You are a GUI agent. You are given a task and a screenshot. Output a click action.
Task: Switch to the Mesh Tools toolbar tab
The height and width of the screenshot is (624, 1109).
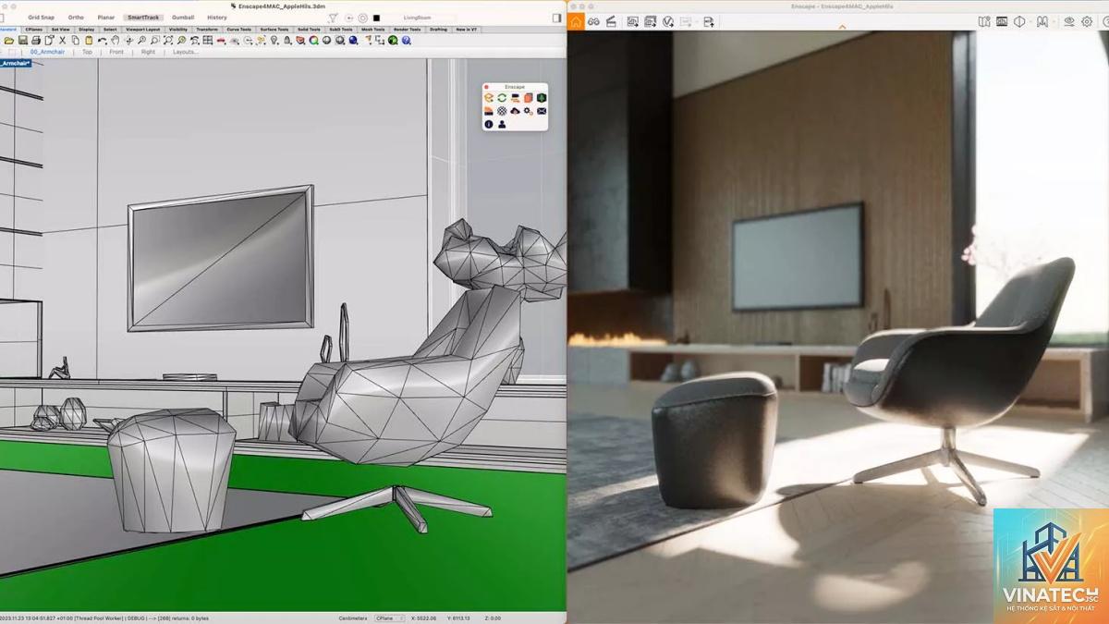pyautogui.click(x=373, y=29)
